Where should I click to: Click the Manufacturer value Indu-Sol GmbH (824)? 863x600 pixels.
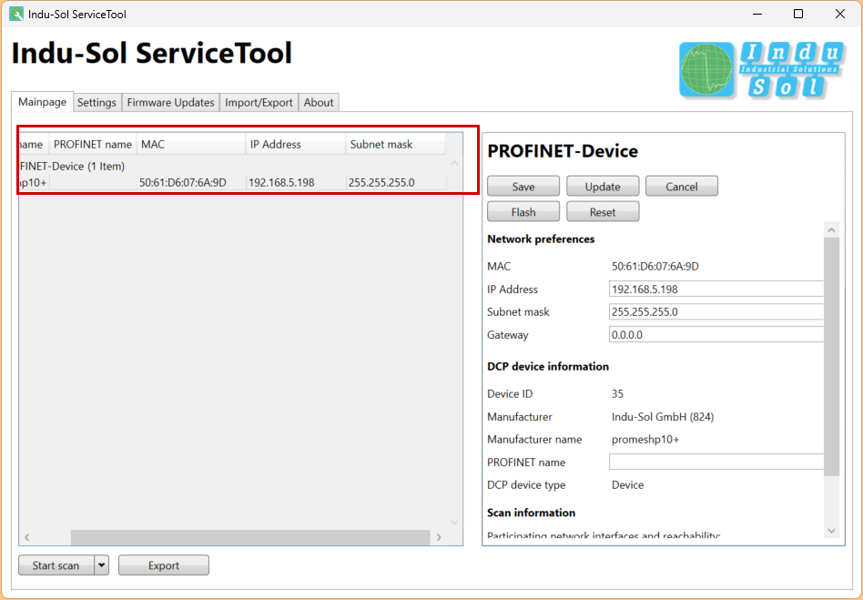(663, 417)
